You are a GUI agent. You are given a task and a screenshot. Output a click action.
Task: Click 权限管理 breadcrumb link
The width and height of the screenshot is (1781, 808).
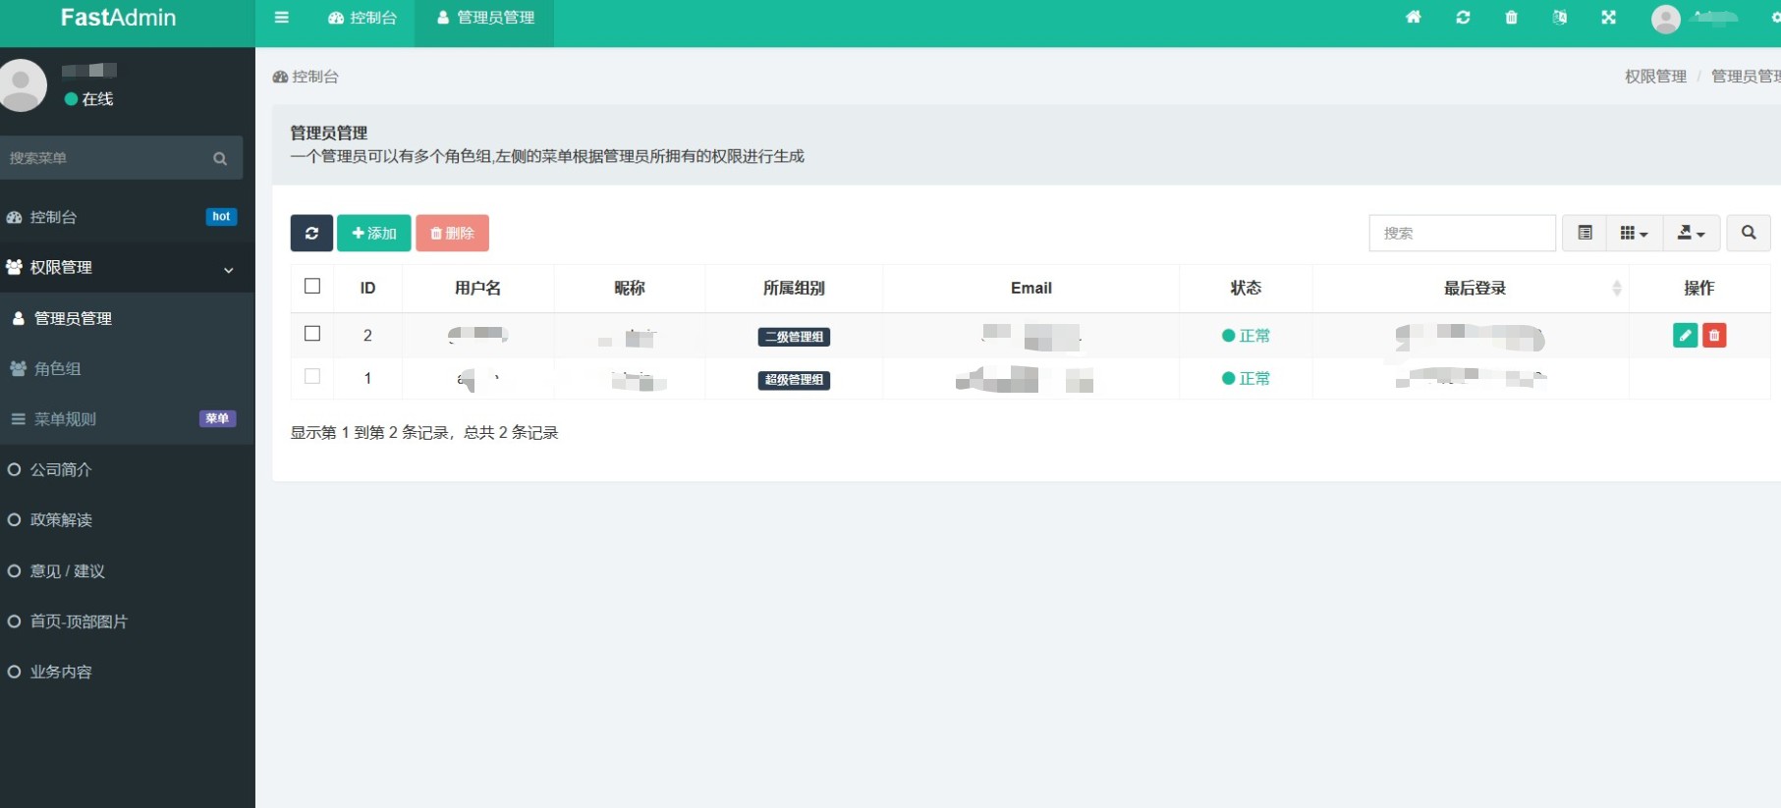[1655, 77]
